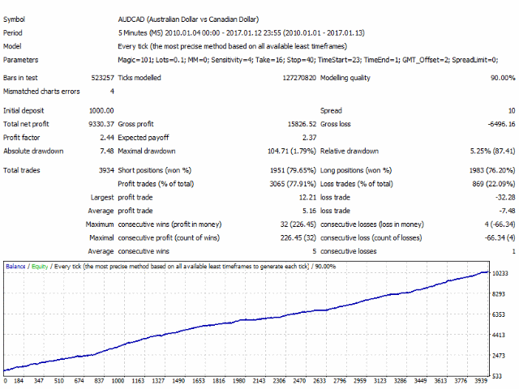Click the 'Modelling quality' label
Image resolution: width=519 pixels, height=389 pixels.
point(345,78)
